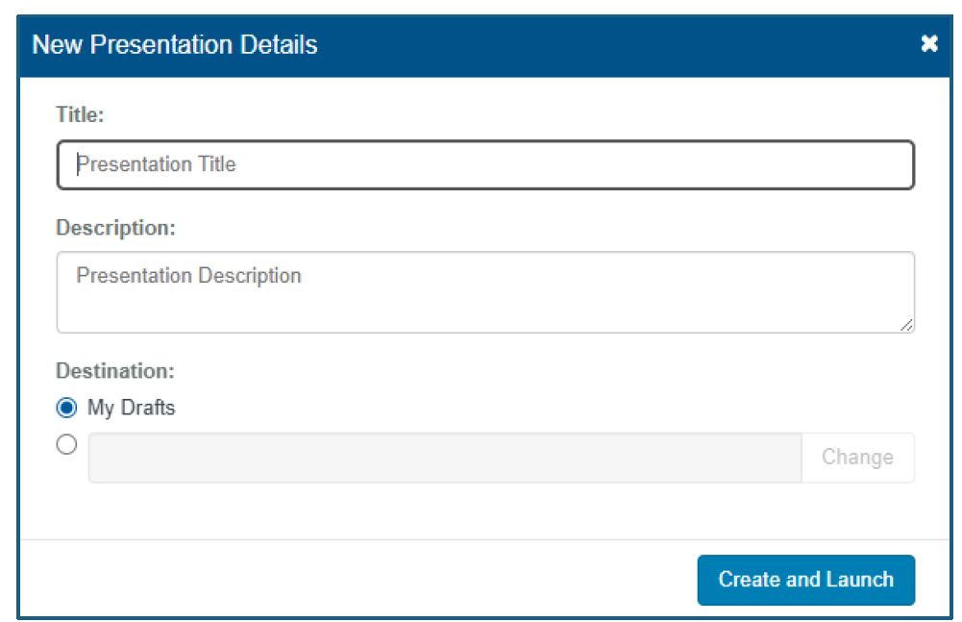The image size is (962, 622).
Task: Click the white footer area left of Create and Launch
Action: (356, 580)
